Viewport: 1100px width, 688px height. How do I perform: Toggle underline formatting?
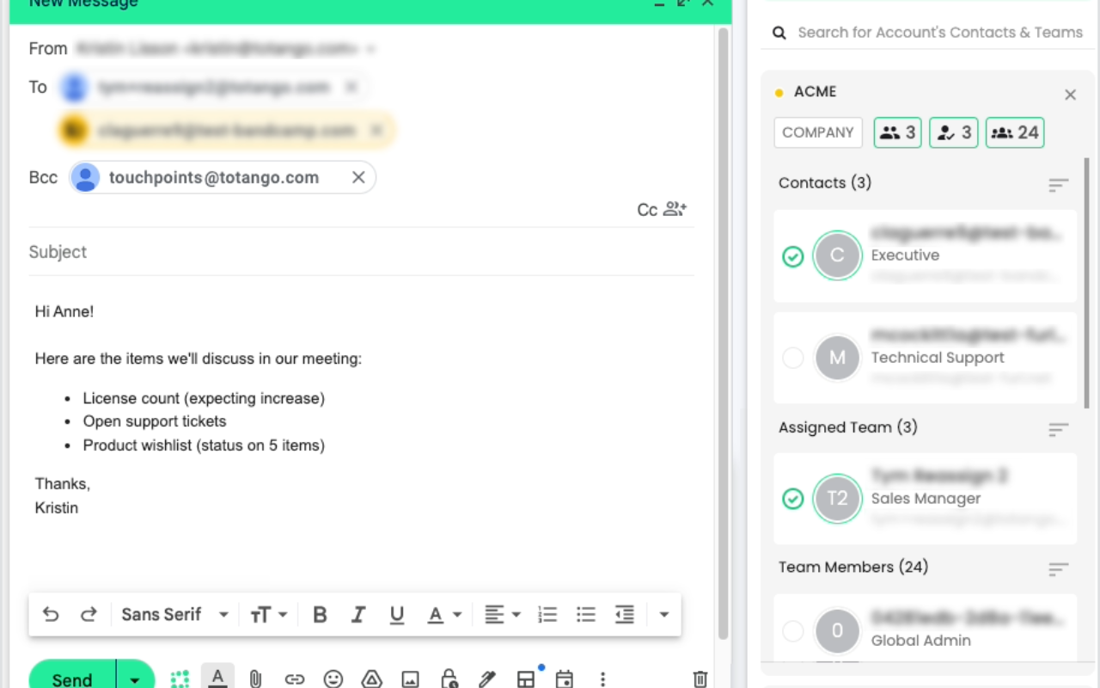click(396, 614)
